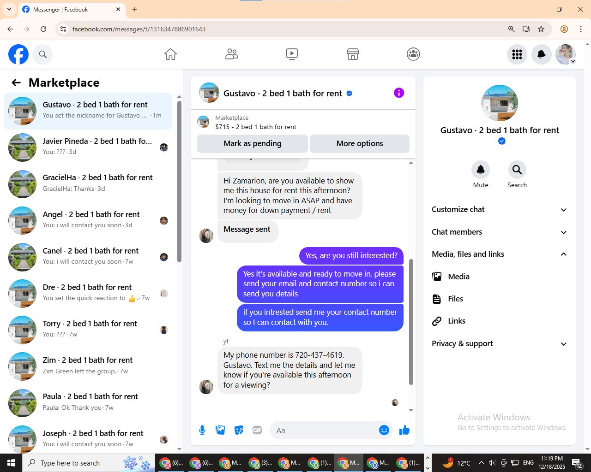The width and height of the screenshot is (591, 472).
Task: Click the More options button
Action: 360,143
